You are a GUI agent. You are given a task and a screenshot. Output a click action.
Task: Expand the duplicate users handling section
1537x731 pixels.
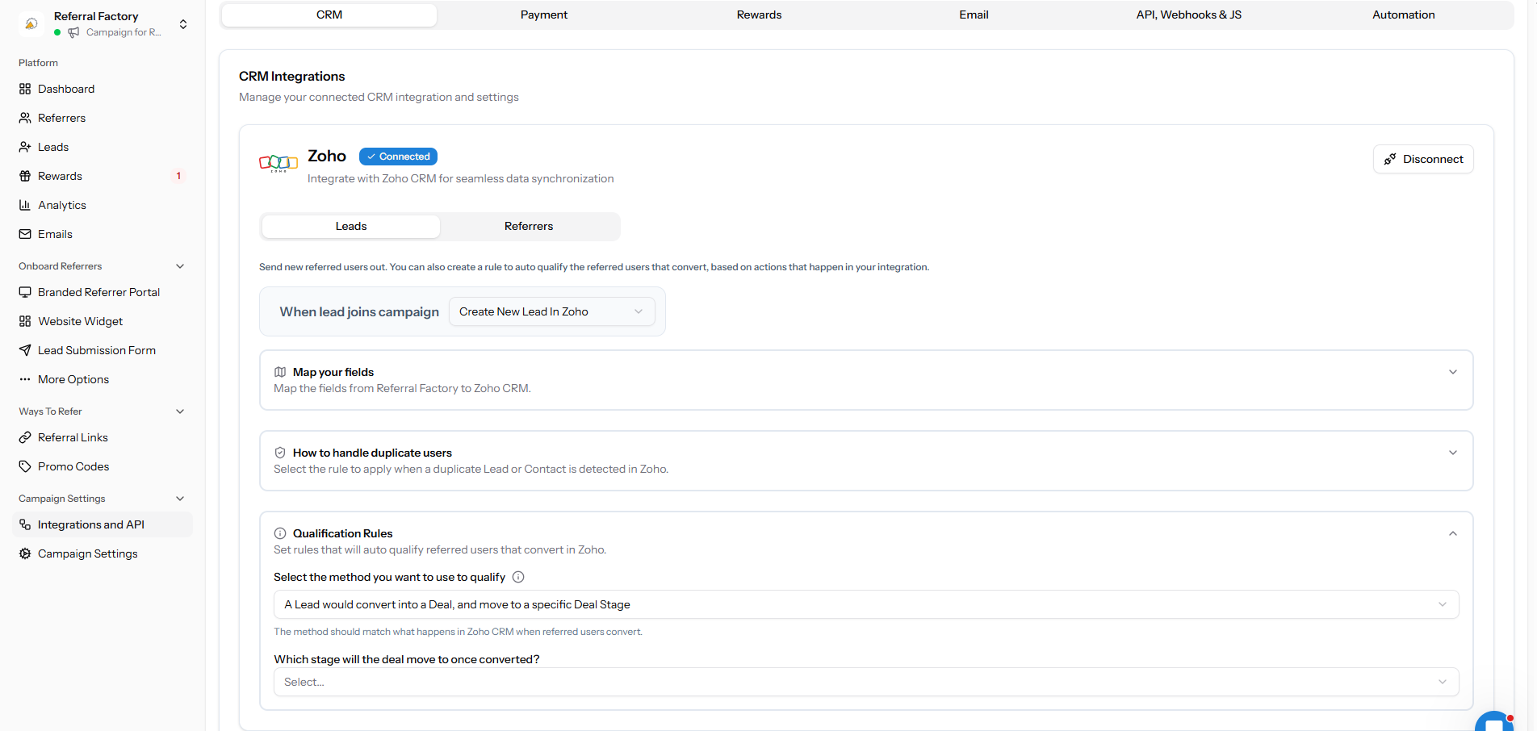(1453, 453)
